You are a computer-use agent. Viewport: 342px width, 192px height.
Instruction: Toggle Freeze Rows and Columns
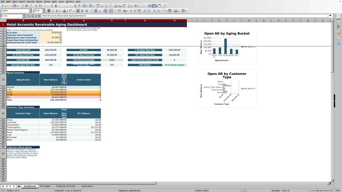point(154,6)
